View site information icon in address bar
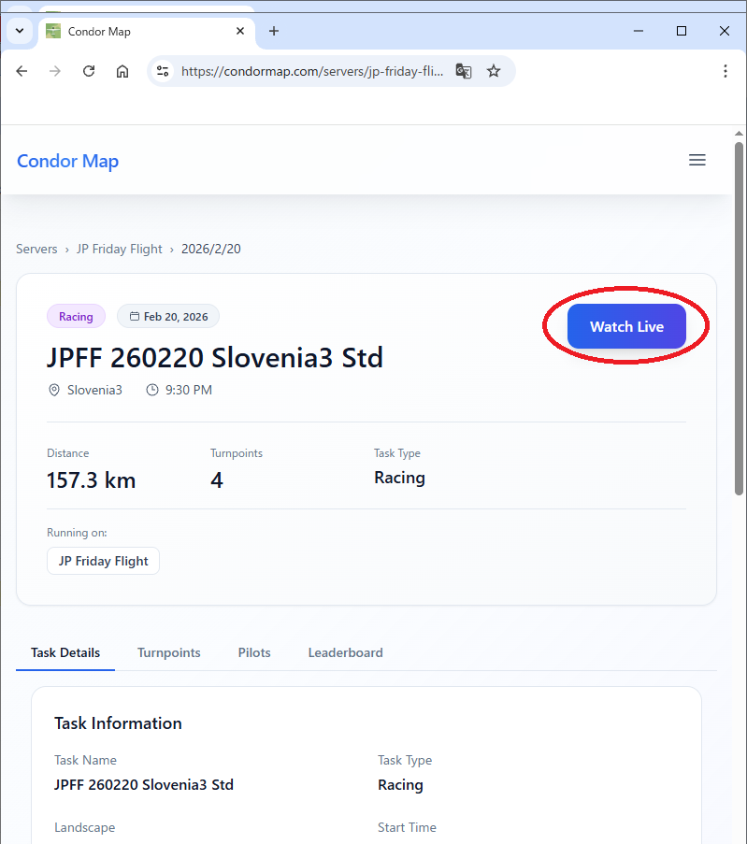This screenshot has height=844, width=747. (x=163, y=71)
